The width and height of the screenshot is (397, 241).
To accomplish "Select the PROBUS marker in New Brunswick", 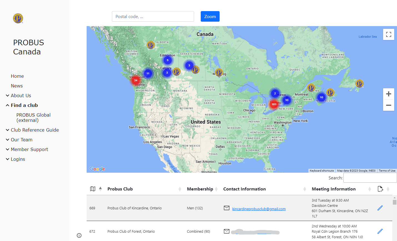I will 311,88.
